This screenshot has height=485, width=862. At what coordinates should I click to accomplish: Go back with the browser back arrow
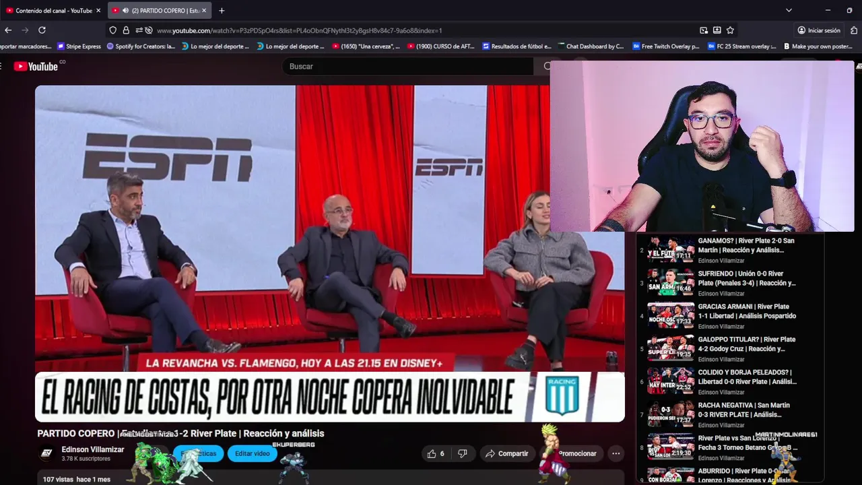point(8,30)
